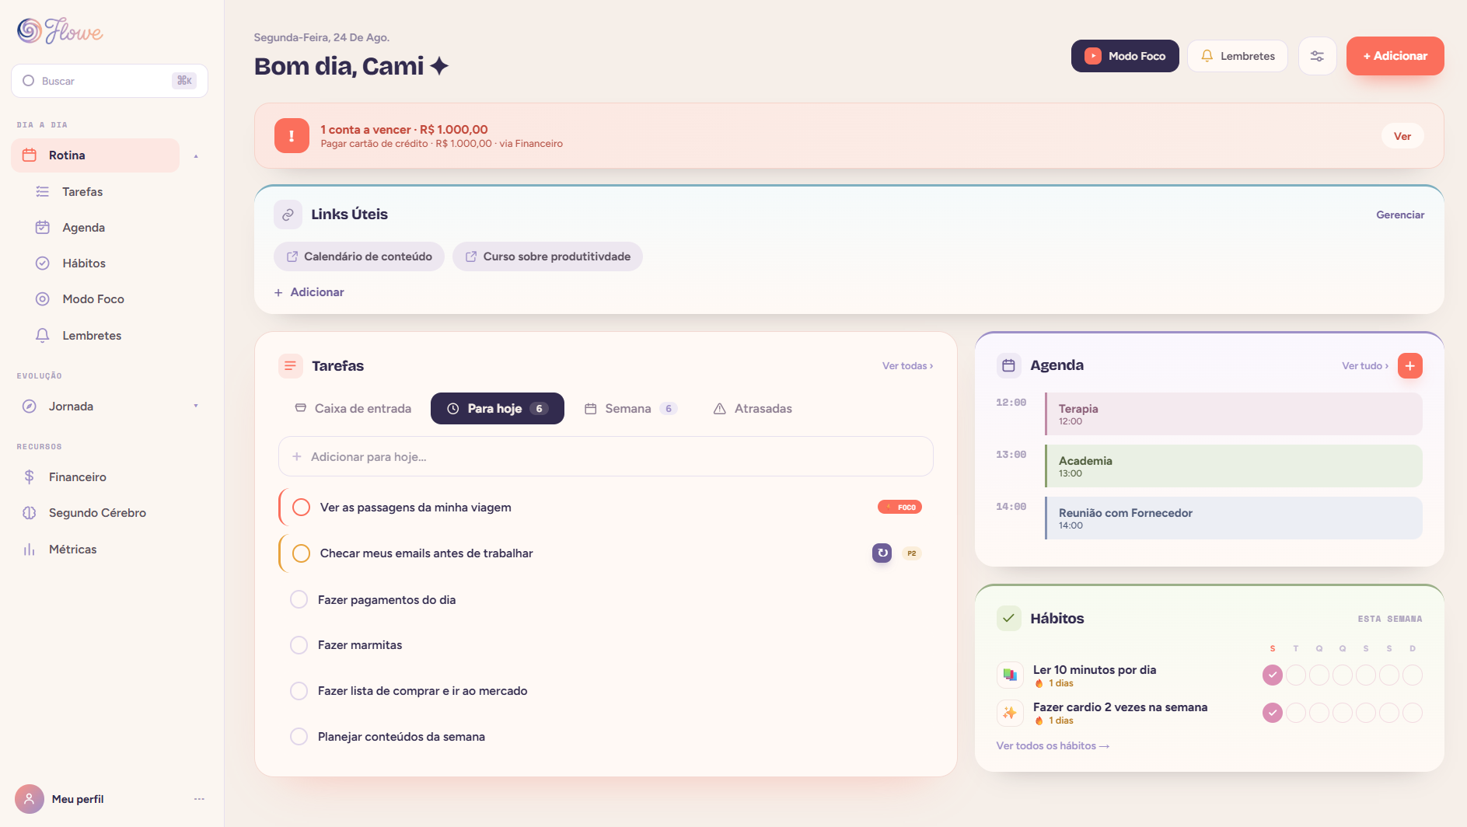Click the Tarefas card list icon
Image resolution: width=1467 pixels, height=827 pixels.
pyautogui.click(x=290, y=366)
